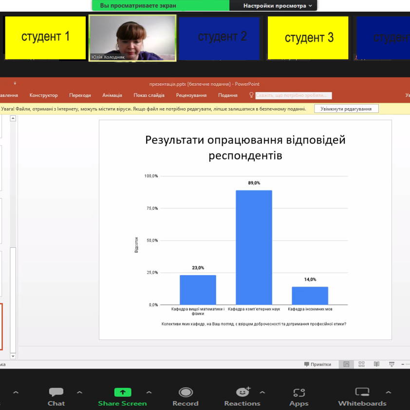Click 'Кафедра вищої математики і фізики' label
The width and height of the screenshot is (410, 410).
(198, 311)
